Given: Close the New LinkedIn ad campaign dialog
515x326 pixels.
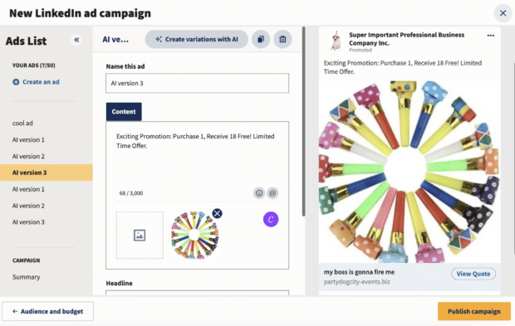Looking at the screenshot, I should pos(503,13).
